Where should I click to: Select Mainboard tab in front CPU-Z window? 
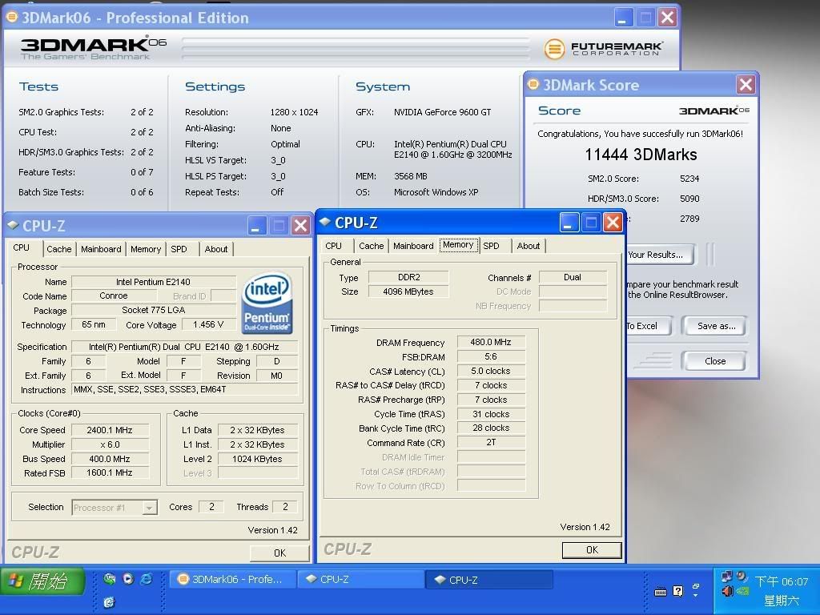(413, 246)
